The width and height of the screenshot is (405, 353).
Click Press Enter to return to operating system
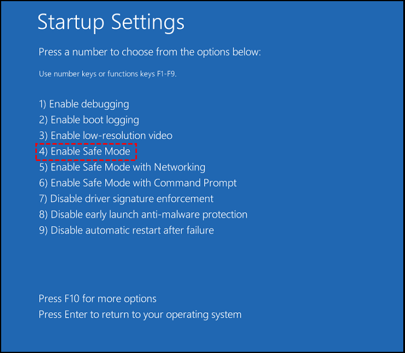coord(140,315)
